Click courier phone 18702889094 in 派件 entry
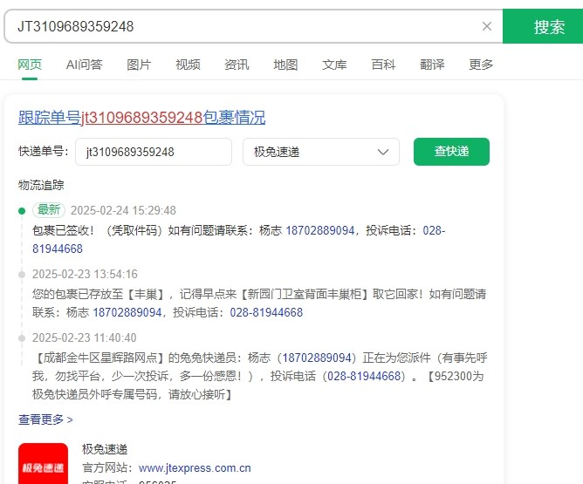This screenshot has width=583, height=484. click(317, 358)
